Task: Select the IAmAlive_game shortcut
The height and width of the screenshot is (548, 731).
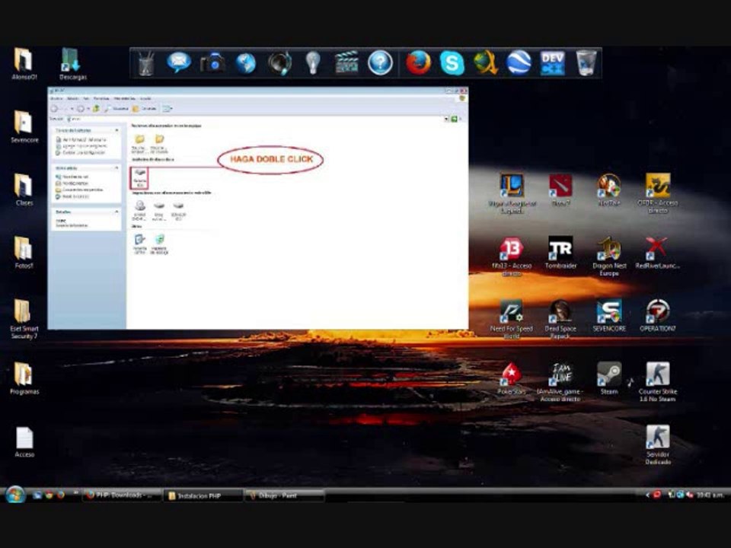Action: (560, 382)
